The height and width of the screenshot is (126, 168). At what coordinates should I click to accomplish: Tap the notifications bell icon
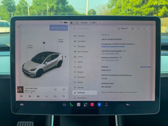[x=138, y=29]
